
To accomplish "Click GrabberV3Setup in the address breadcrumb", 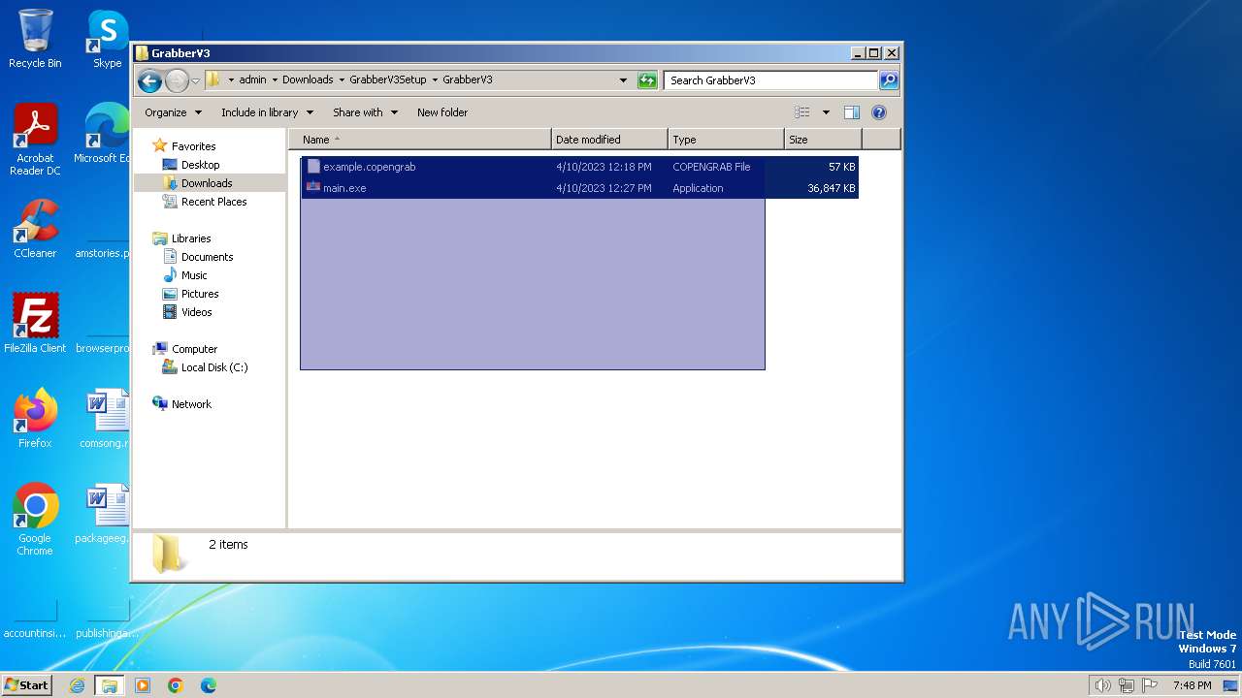I will (x=387, y=80).
